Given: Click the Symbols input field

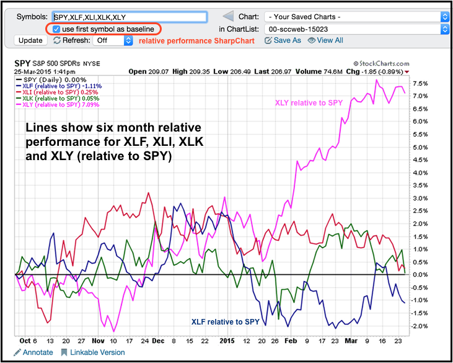Looking at the screenshot, I should (130, 17).
